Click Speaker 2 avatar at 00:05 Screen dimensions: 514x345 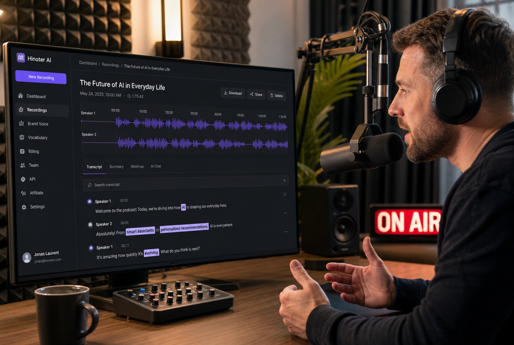click(x=90, y=225)
